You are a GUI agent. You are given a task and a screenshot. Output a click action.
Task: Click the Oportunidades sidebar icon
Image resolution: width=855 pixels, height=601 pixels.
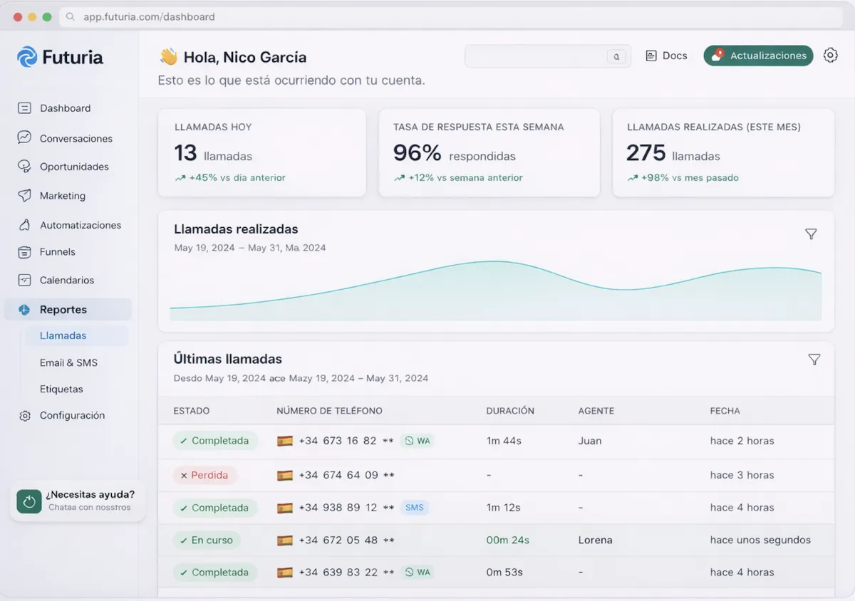click(24, 167)
